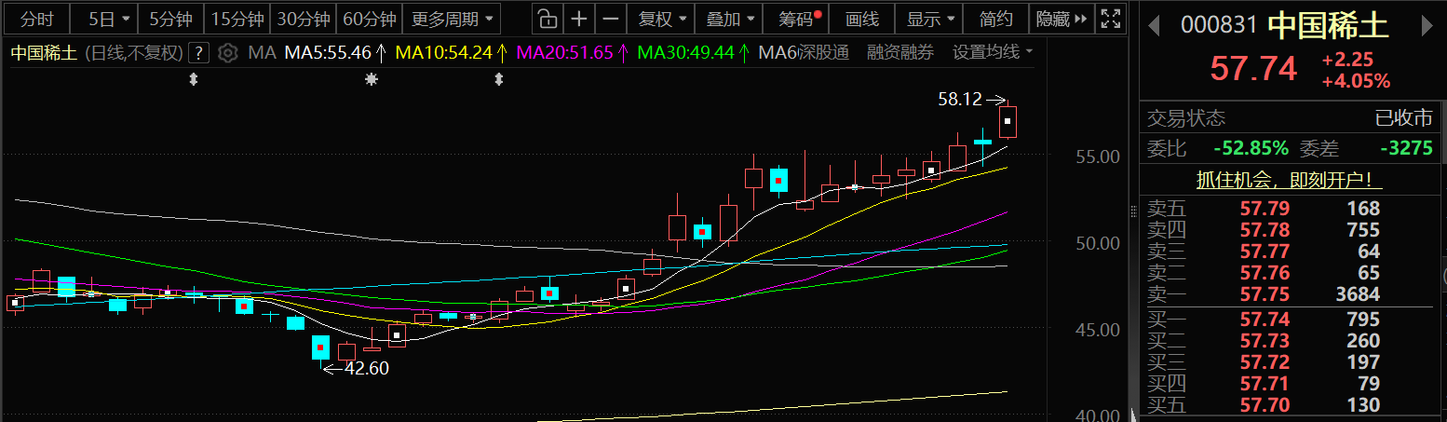This screenshot has height=422, width=1447.
Task: Toggle the 筹码 chip distribution panel
Action: point(799,19)
